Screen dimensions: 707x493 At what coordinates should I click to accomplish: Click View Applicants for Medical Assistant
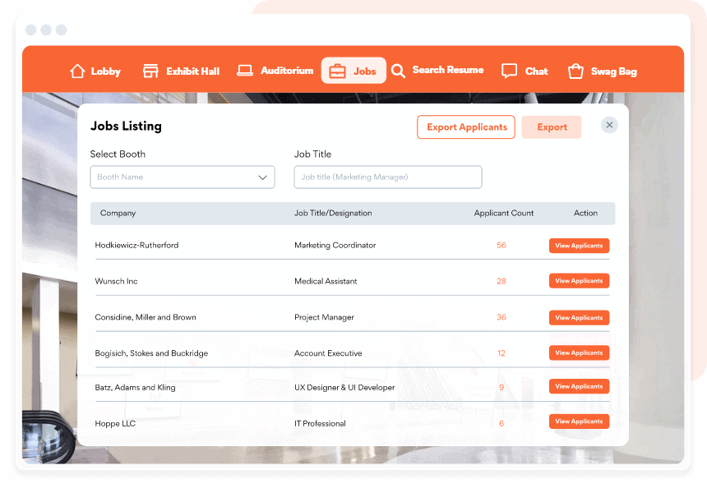[x=579, y=280]
